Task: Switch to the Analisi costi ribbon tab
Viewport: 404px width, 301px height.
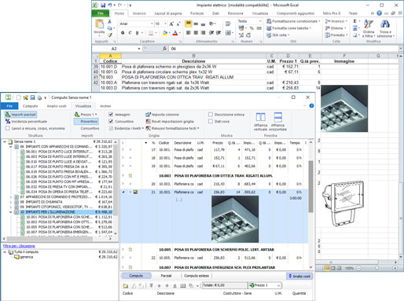Action: [57, 106]
